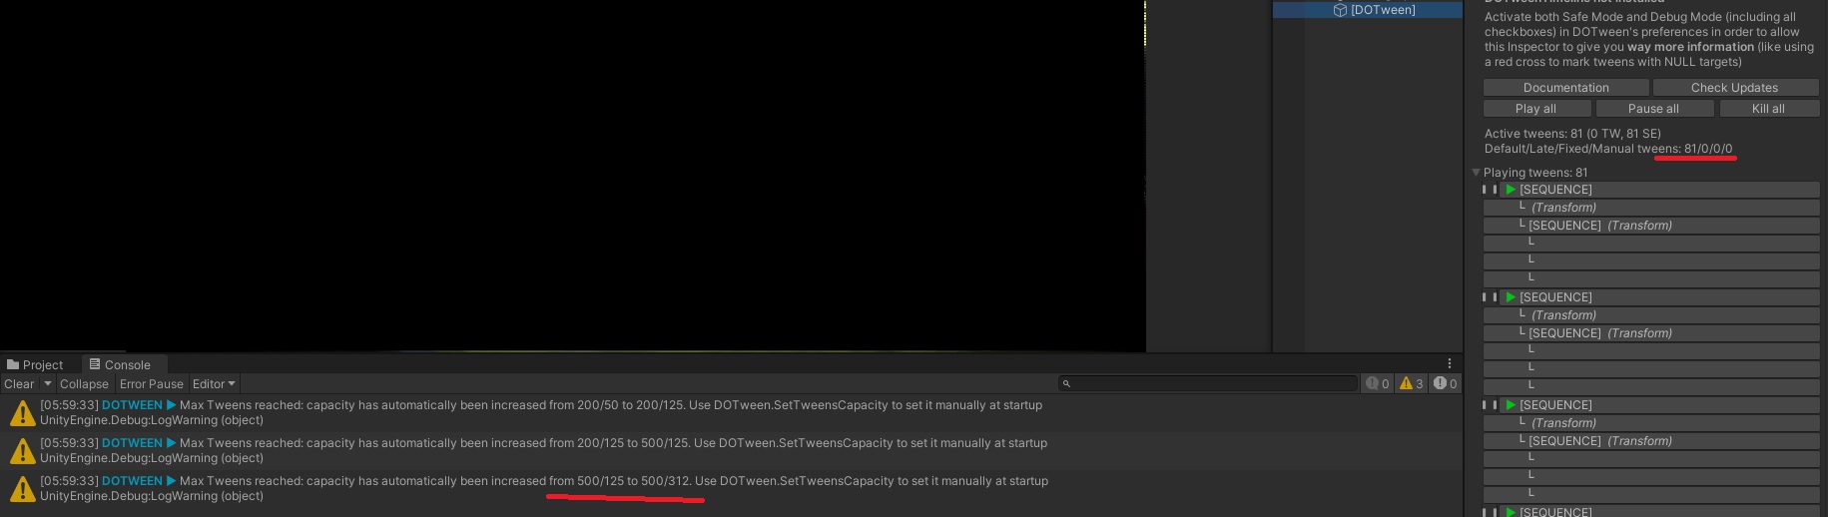Toggle info messages filter showing 0
This screenshot has height=517, width=1828.
[1378, 383]
